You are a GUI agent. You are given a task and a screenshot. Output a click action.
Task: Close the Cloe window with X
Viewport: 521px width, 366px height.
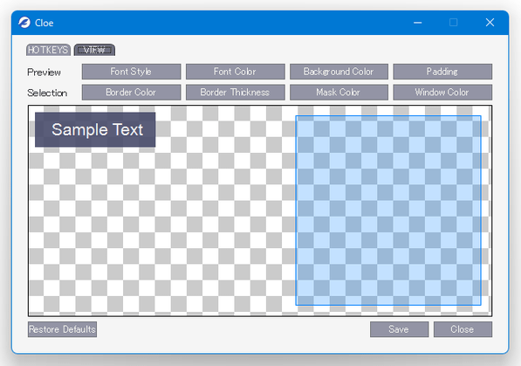pos(490,23)
